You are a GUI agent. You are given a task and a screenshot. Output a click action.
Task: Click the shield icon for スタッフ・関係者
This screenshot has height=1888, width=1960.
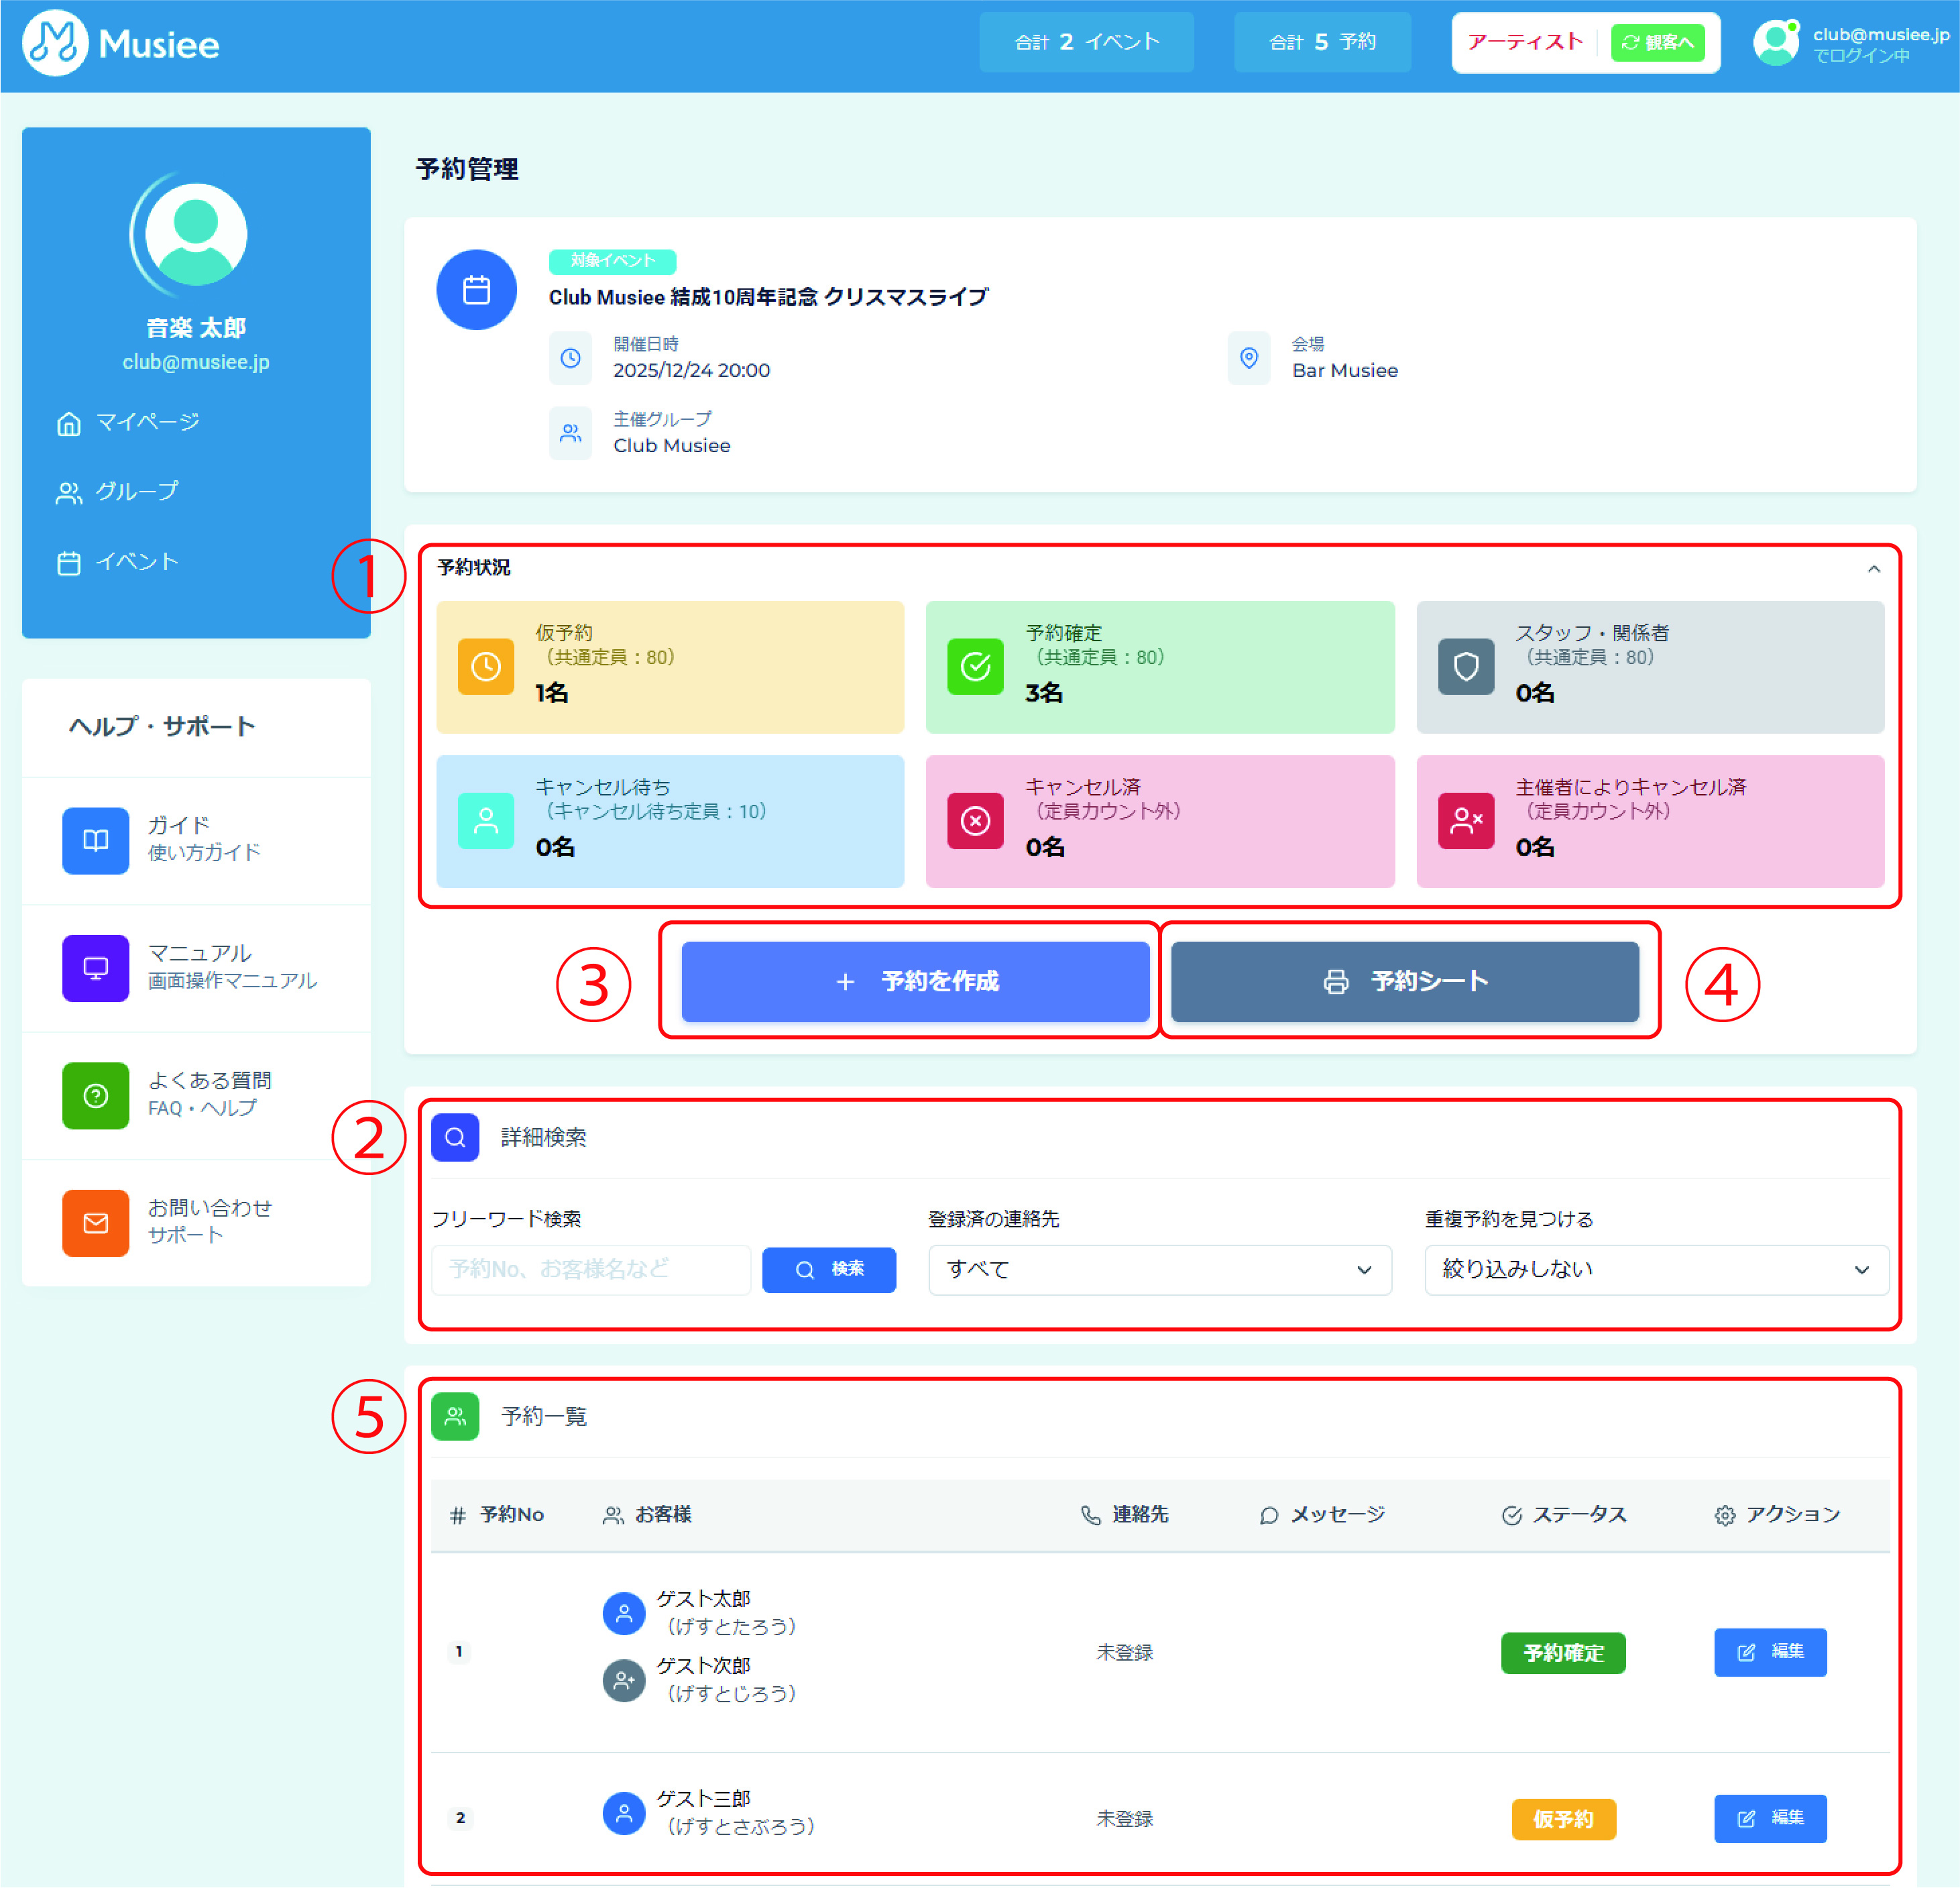pyautogui.click(x=1465, y=667)
